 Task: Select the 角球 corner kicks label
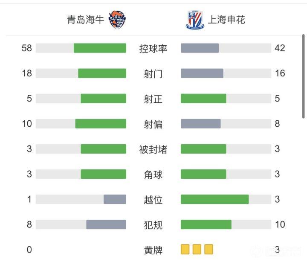(153, 174)
